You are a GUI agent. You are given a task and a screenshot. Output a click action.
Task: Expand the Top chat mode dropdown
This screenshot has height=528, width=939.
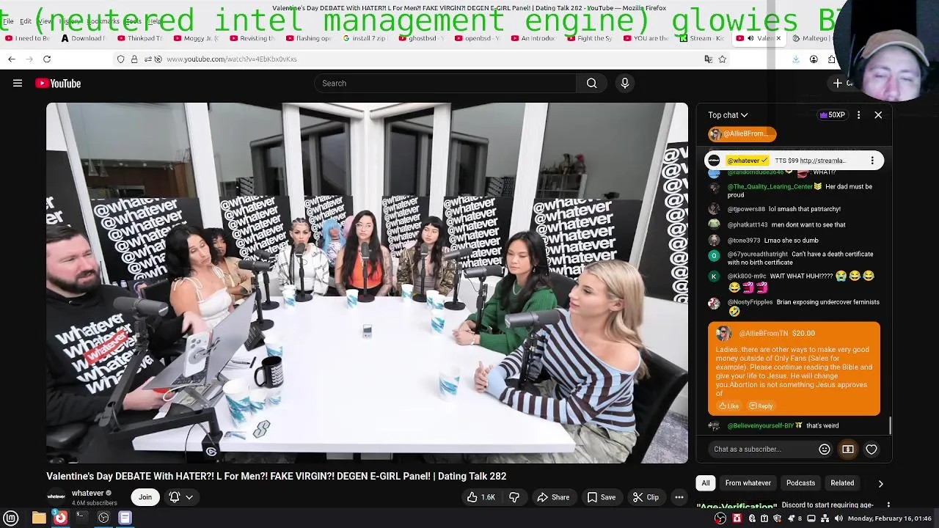coord(728,115)
